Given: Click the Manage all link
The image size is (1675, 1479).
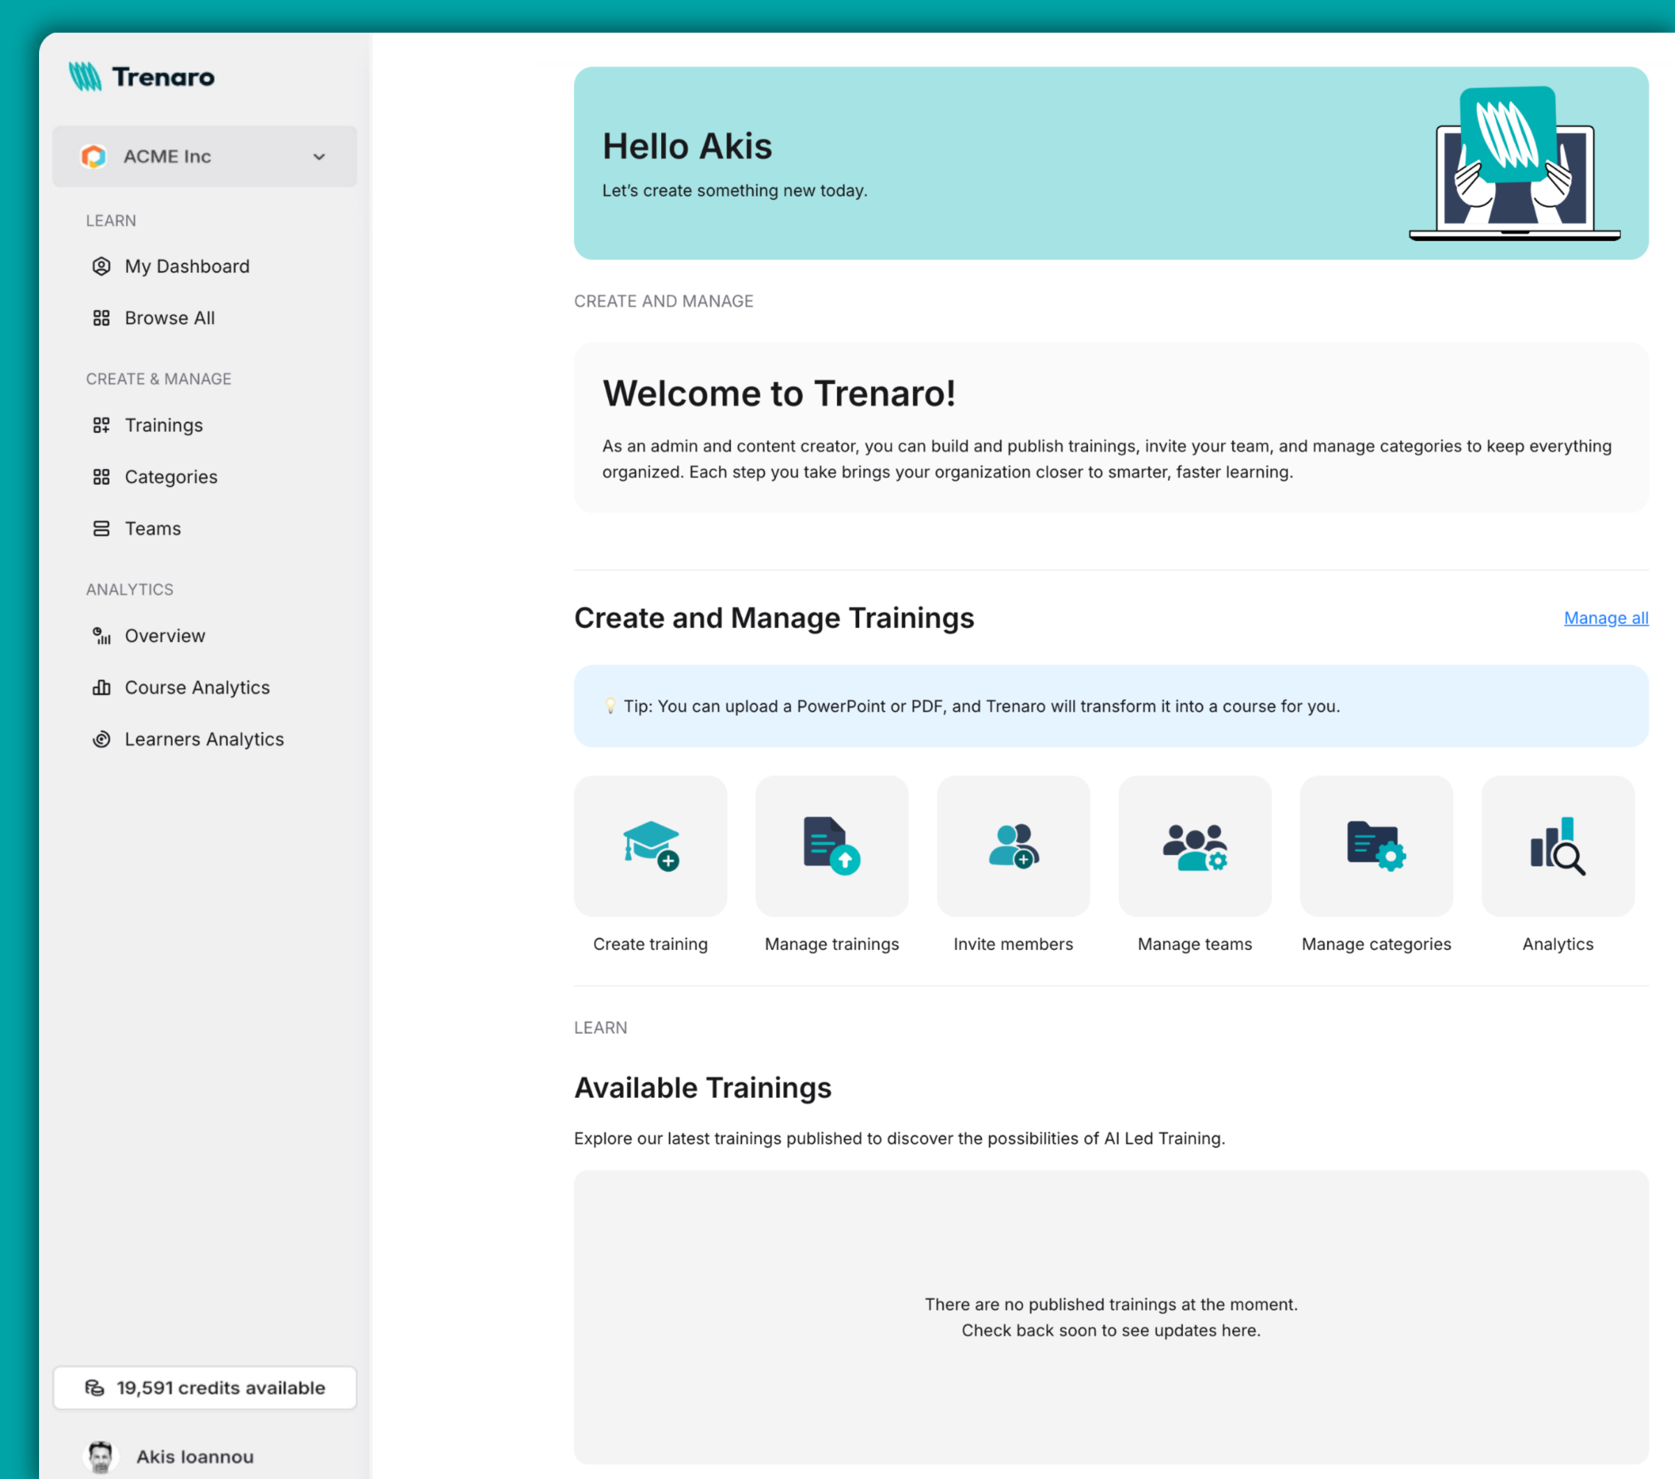Looking at the screenshot, I should click(x=1605, y=618).
